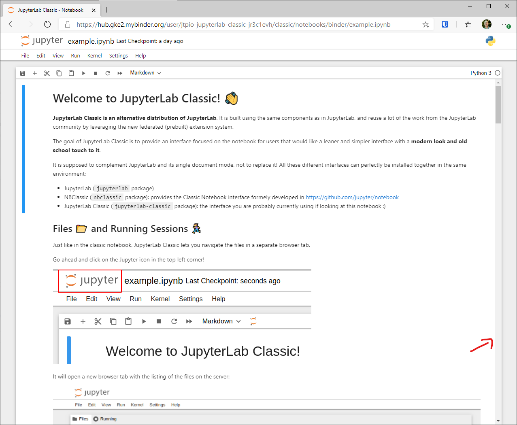Open a new browser tab
Viewport: 517px width, 425px height.
coord(106,10)
